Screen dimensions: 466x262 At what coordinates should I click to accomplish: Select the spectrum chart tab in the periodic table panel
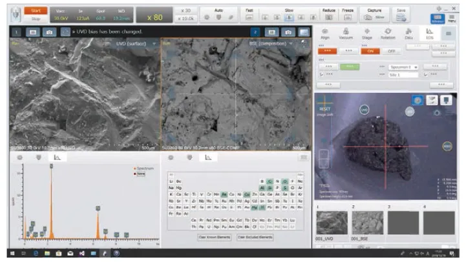pos(209,157)
